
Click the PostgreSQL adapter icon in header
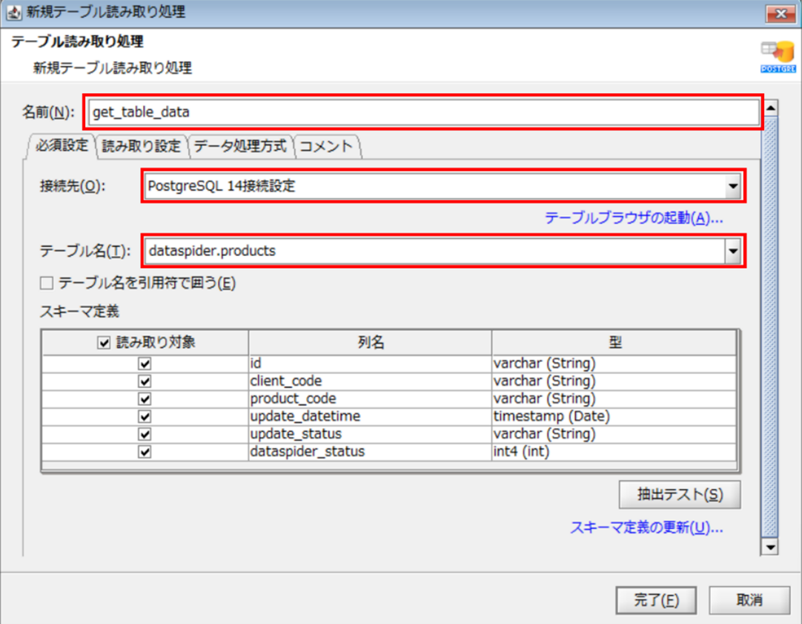pos(778,57)
